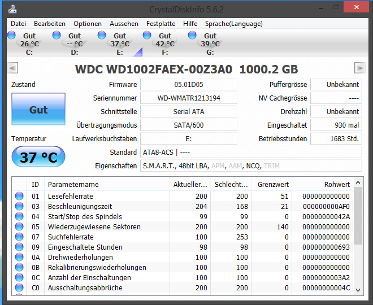Click blue status orb for drive G:

click(x=192, y=35)
